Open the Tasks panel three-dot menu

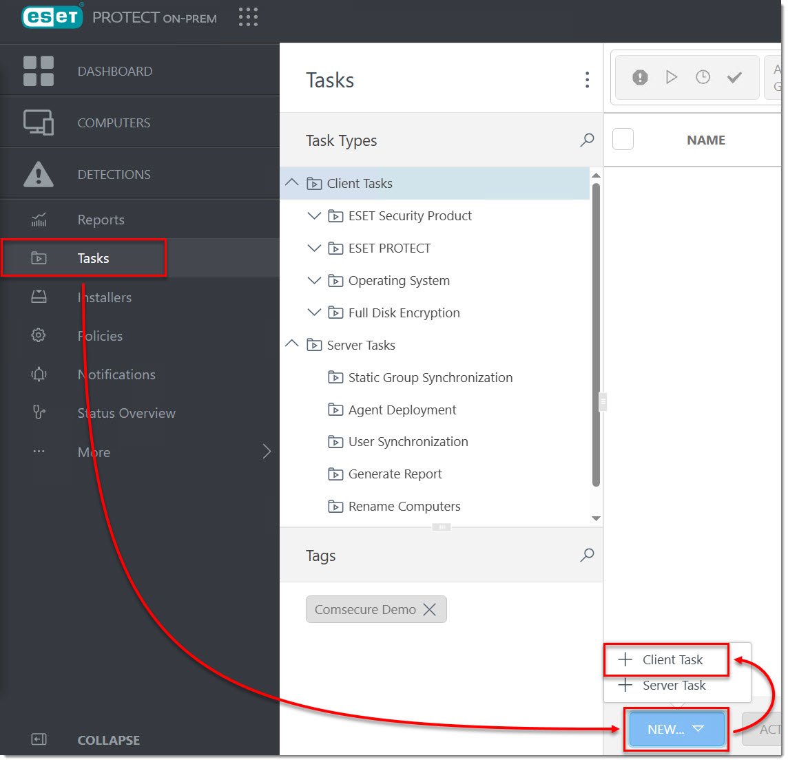[587, 79]
